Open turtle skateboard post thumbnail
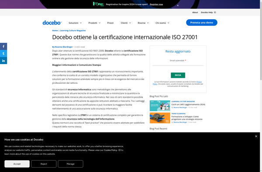Image resolution: width=262 pixels, height=172 pixels. [160, 118]
